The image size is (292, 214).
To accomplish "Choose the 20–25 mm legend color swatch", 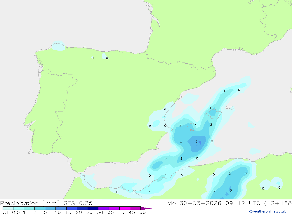I will click(x=82, y=208).
